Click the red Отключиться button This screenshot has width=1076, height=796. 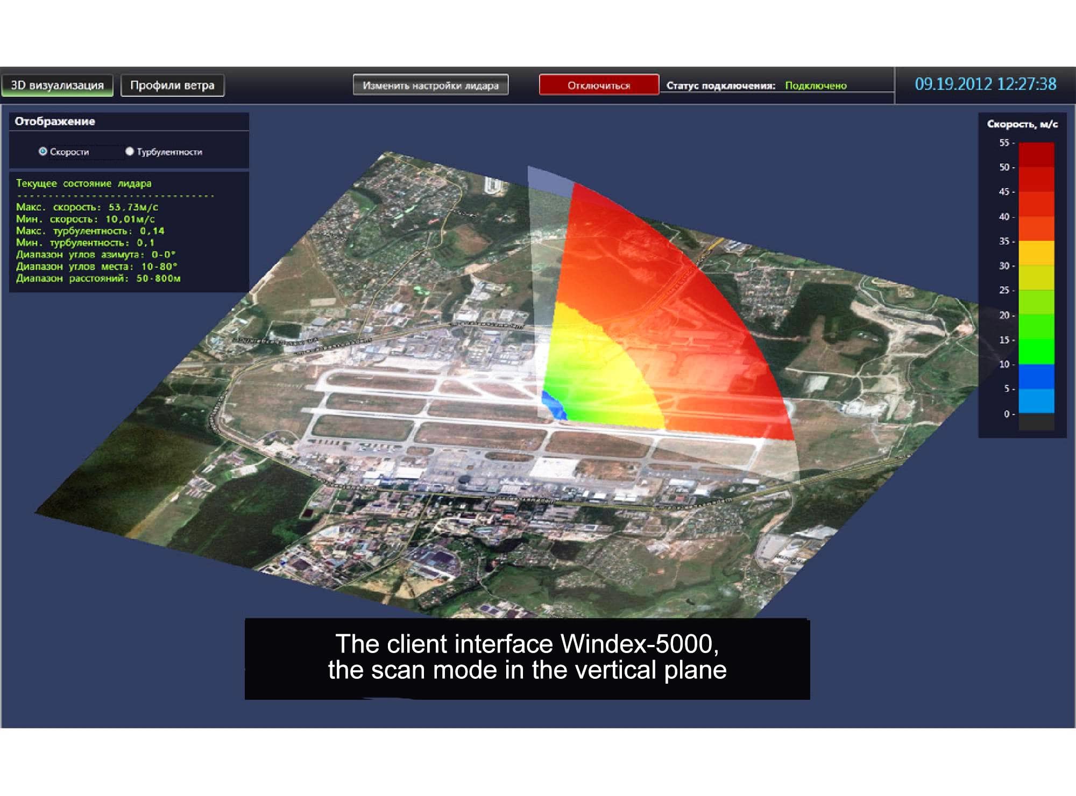[x=599, y=85]
